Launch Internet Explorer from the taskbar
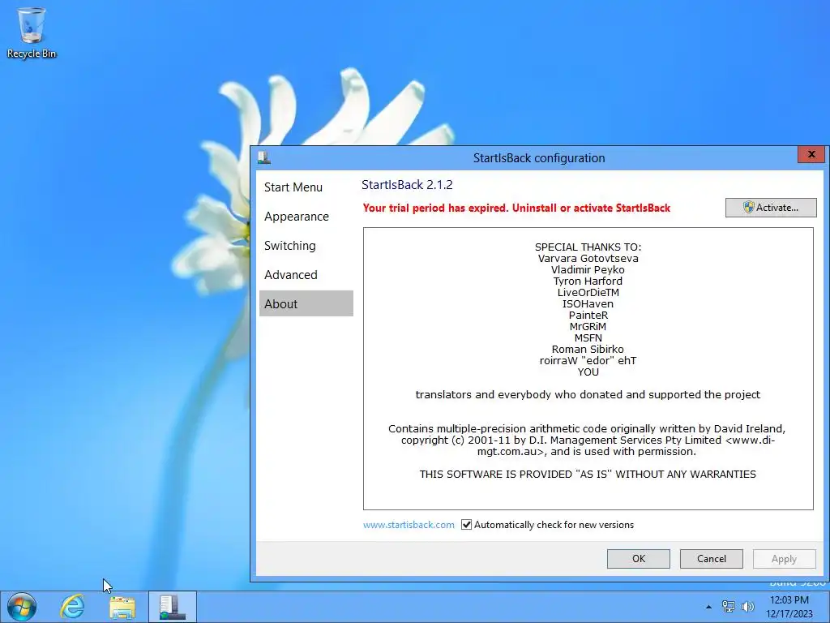The image size is (830, 623). [x=72, y=607]
